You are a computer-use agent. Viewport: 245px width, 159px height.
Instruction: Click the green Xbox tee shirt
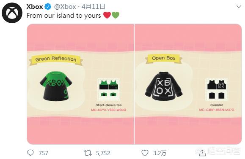(x=56, y=86)
